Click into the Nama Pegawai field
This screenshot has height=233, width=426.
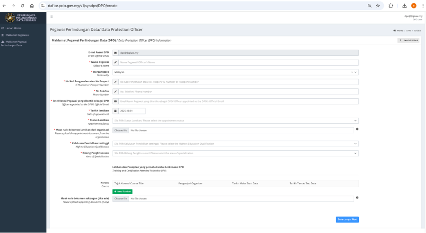tap(238, 62)
